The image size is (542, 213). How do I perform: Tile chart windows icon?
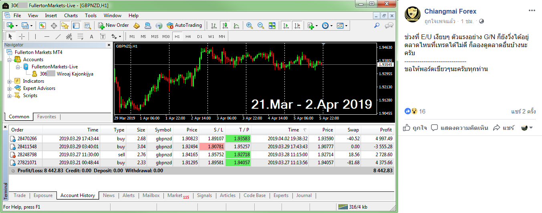tap(272, 26)
